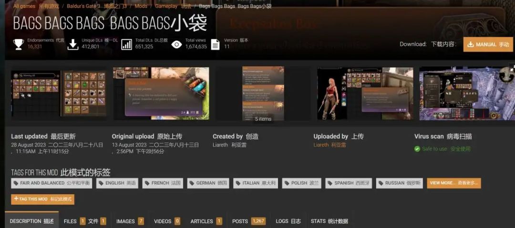Switch to the Files tab
515x228 pixels.
coord(85,221)
